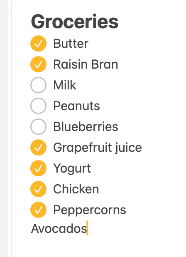Click the Butter item text

pos(71,44)
